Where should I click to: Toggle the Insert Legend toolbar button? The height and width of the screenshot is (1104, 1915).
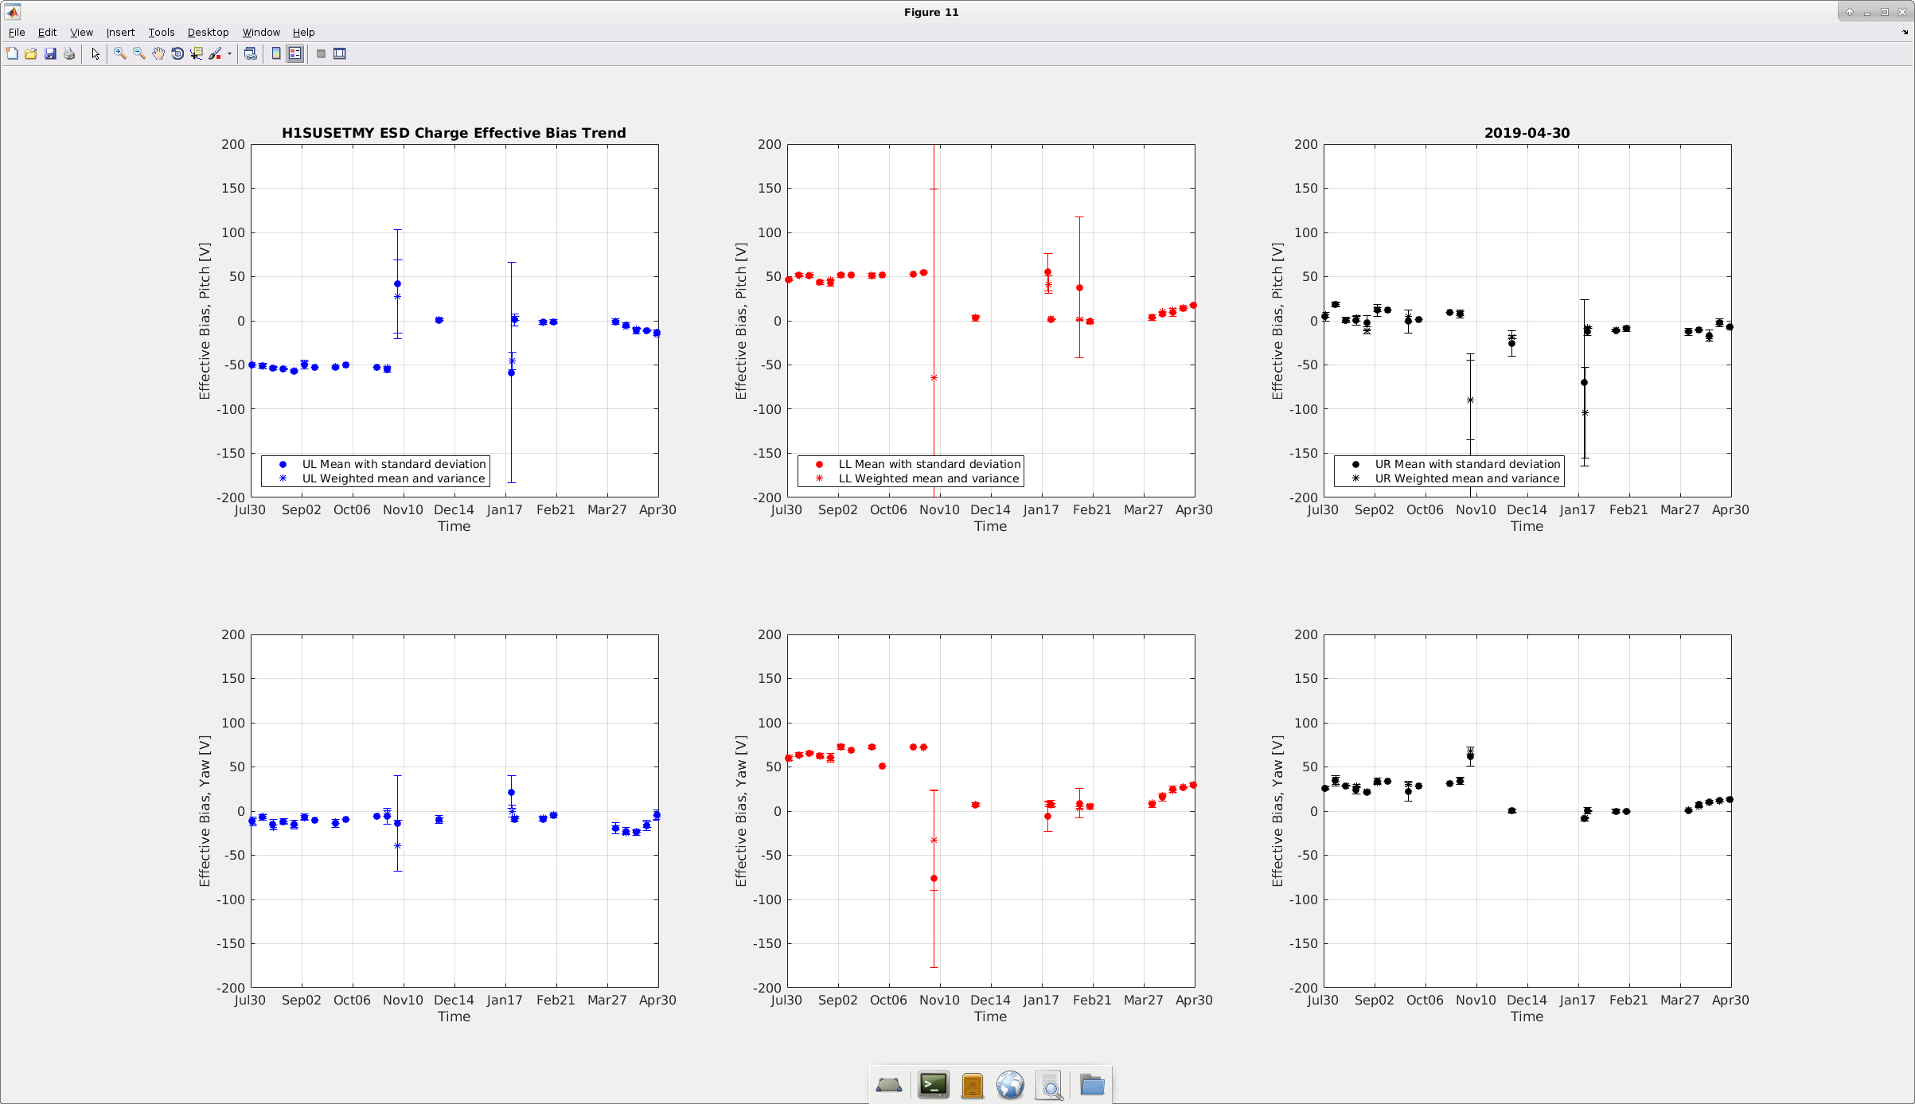tap(295, 54)
